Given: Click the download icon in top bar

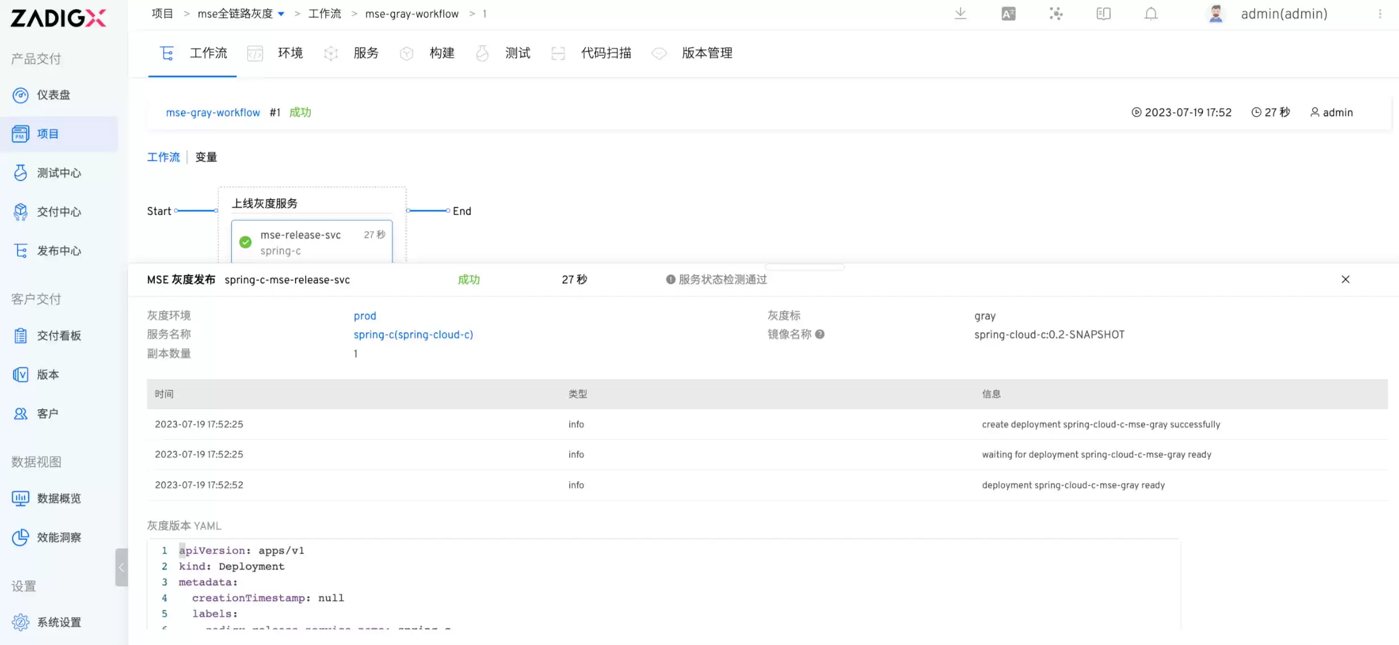Looking at the screenshot, I should [x=960, y=14].
